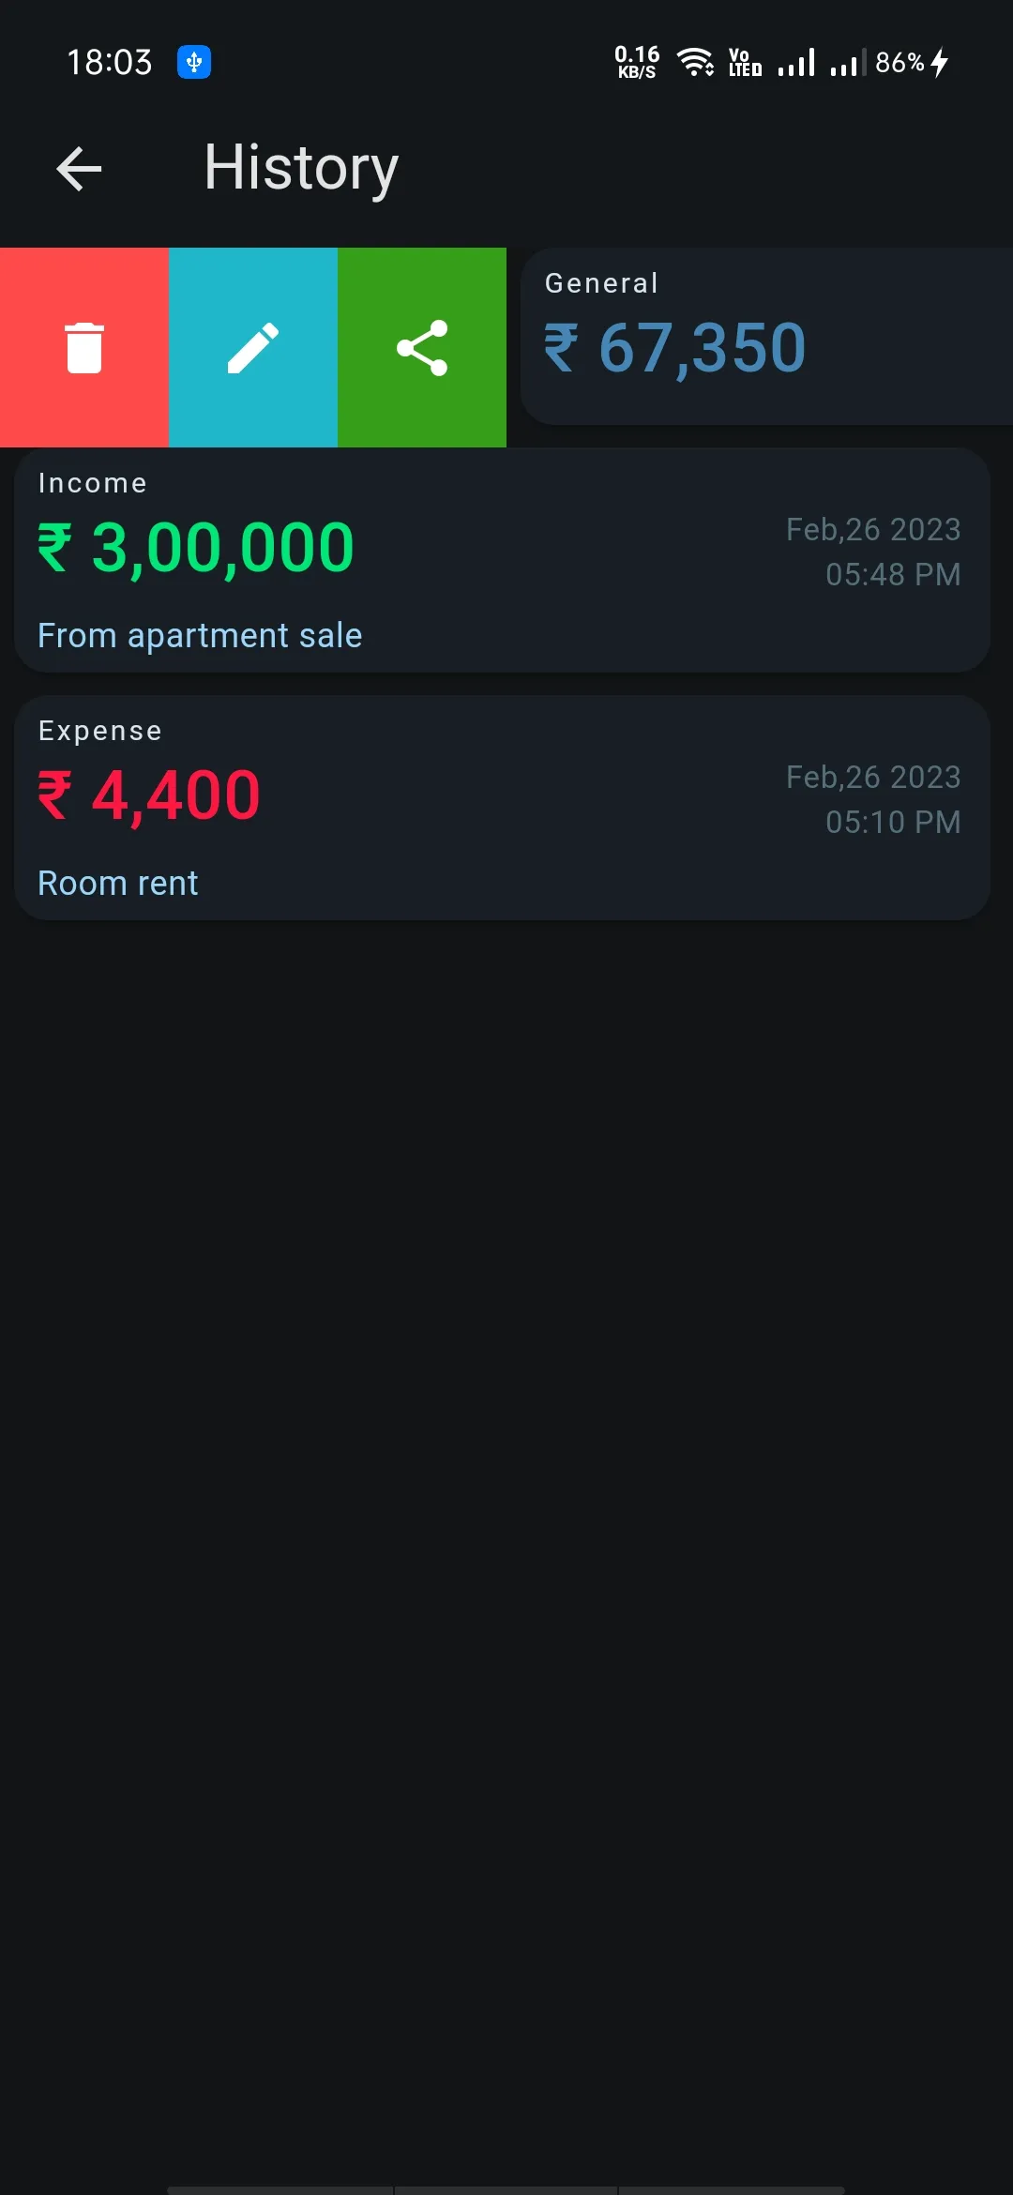Tap the USB notification icon in status bar

point(194,63)
